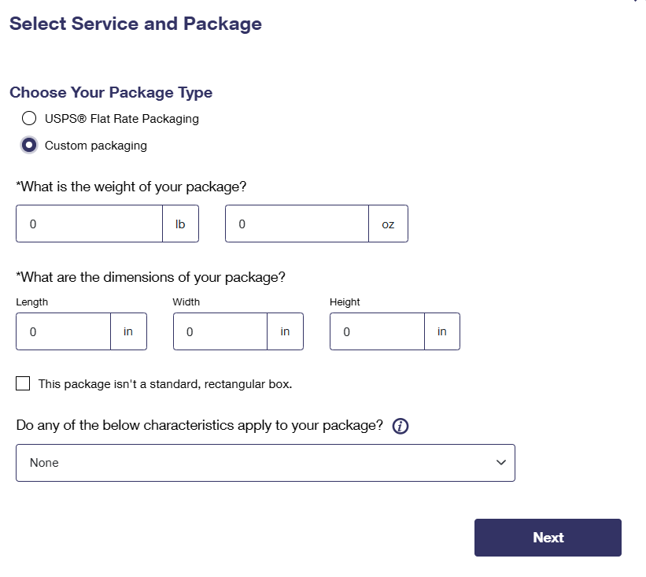Check the non-standard rectangular box checkbox
The height and width of the screenshot is (577, 646).
pos(24,384)
